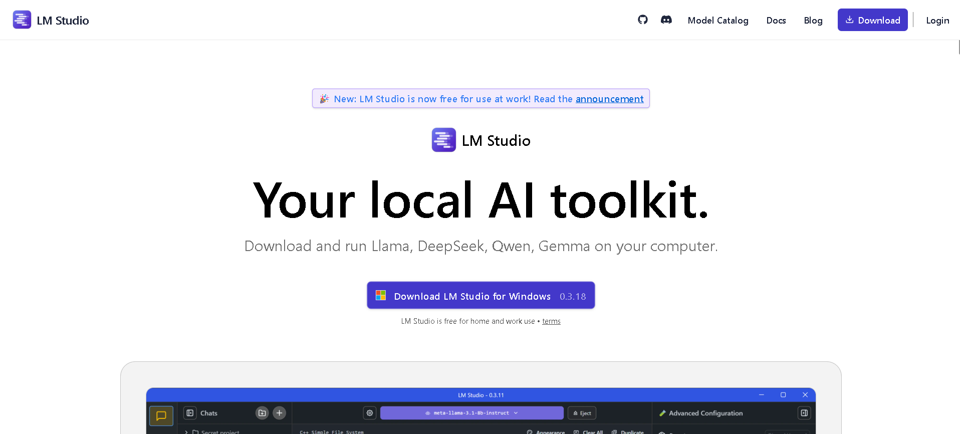The width and height of the screenshot is (960, 434).
Task: Click the Login link
Action: (937, 20)
